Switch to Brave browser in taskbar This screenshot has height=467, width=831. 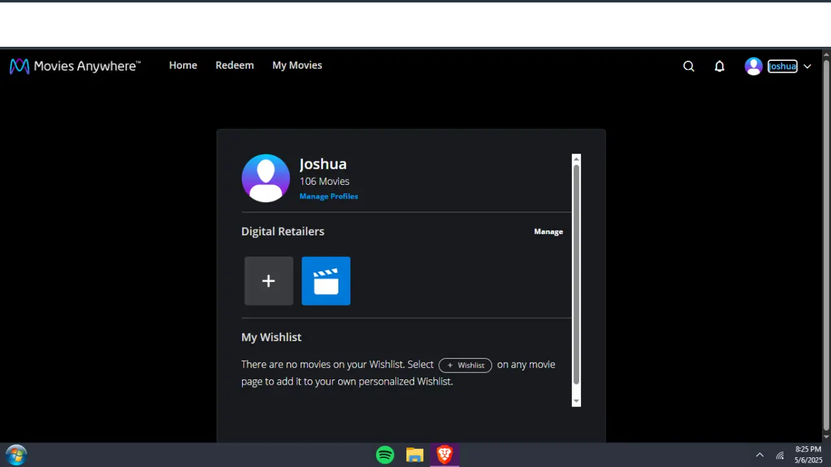click(x=445, y=455)
